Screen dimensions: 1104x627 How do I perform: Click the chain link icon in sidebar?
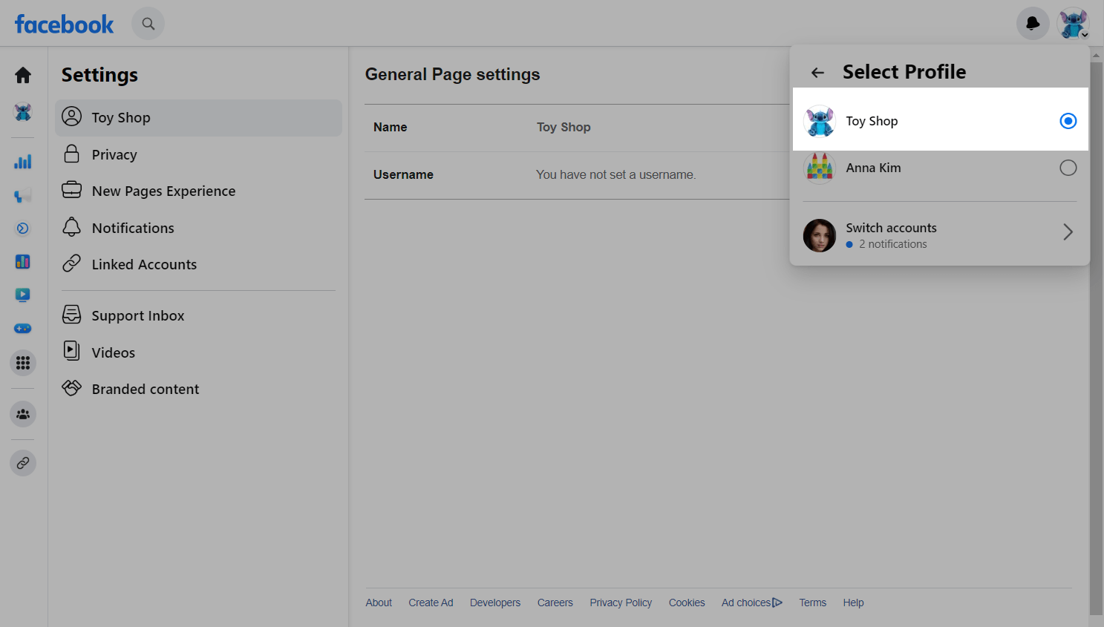tap(23, 463)
